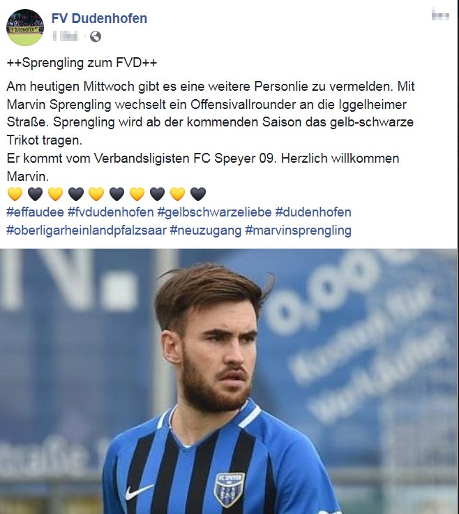Open the #marvinsprengling hashtag
459x514 pixels.
[x=299, y=230]
